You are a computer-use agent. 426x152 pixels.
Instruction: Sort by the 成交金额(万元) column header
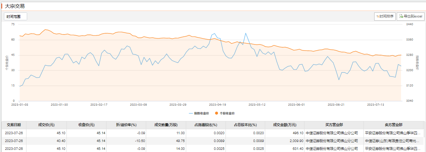[284, 125]
